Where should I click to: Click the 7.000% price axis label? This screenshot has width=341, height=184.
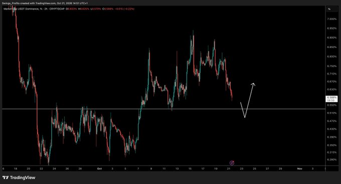[332, 19]
